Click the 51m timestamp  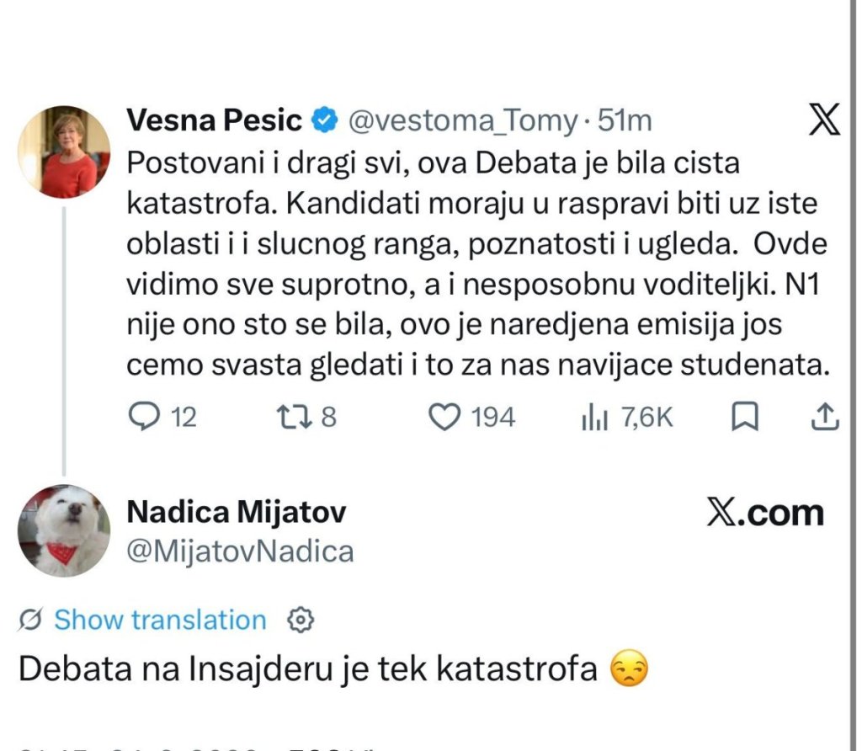(x=625, y=120)
